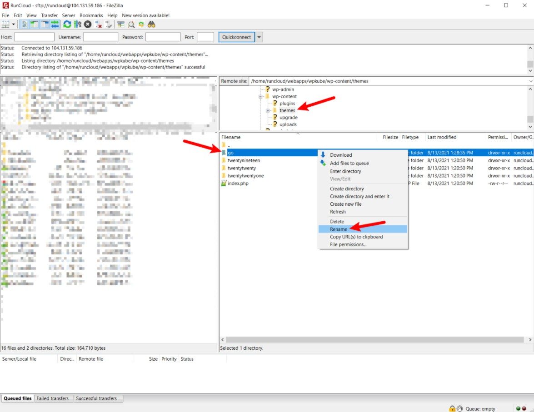Open the File menu
Image resolution: width=534 pixels, height=412 pixels.
tap(5, 15)
